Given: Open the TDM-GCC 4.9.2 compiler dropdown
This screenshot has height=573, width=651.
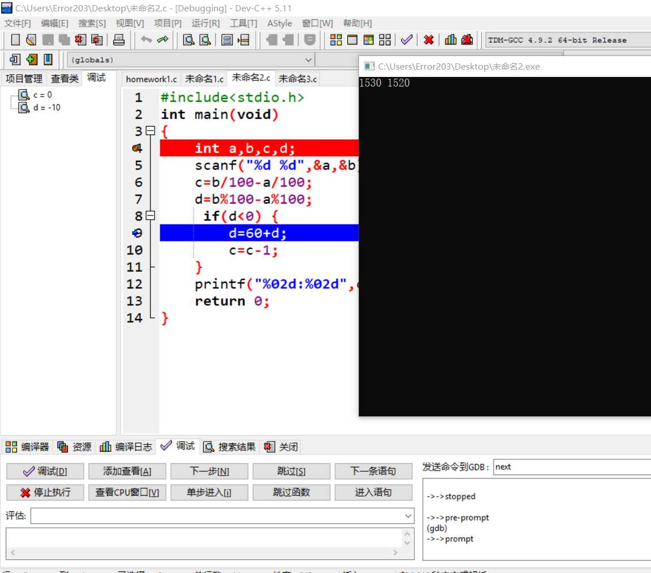Looking at the screenshot, I should 568,40.
